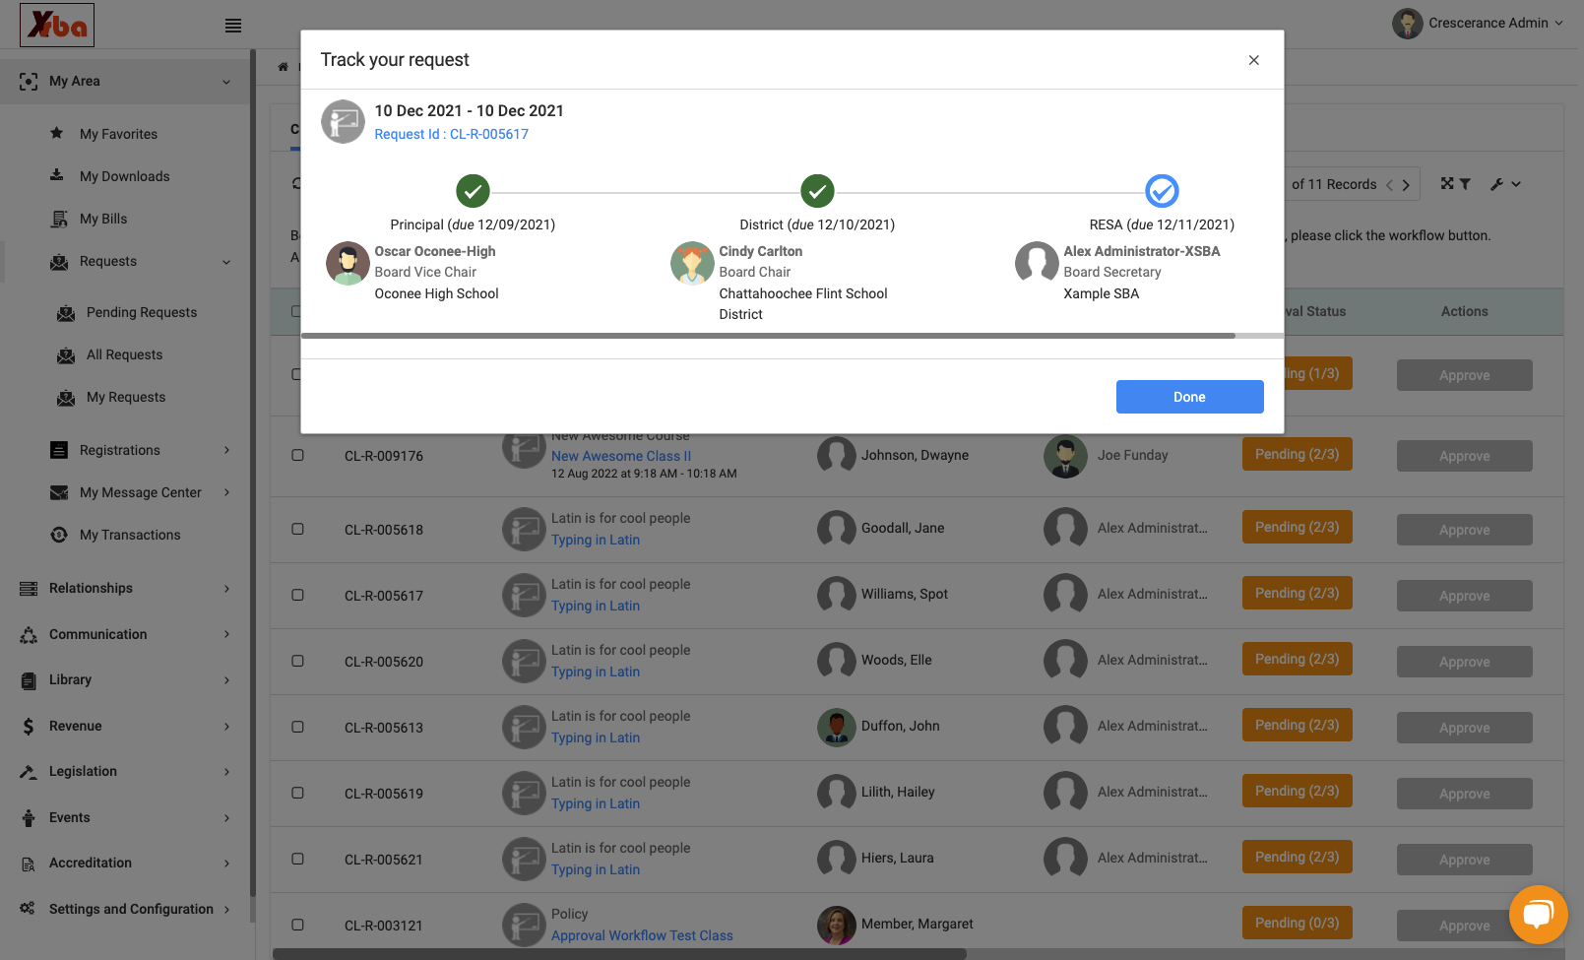Click Pending (2/3) status for CL-R-005621
1584x960 pixels.
[x=1297, y=857]
